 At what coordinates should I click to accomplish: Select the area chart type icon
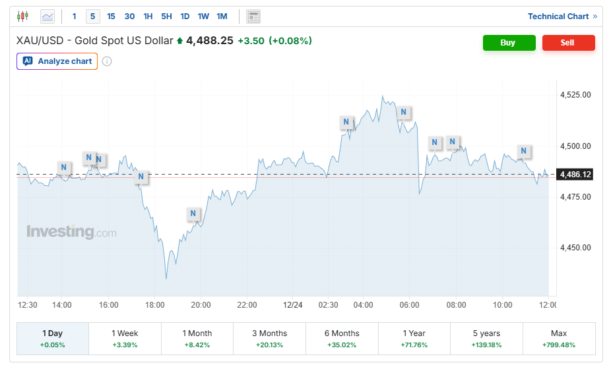pos(48,16)
